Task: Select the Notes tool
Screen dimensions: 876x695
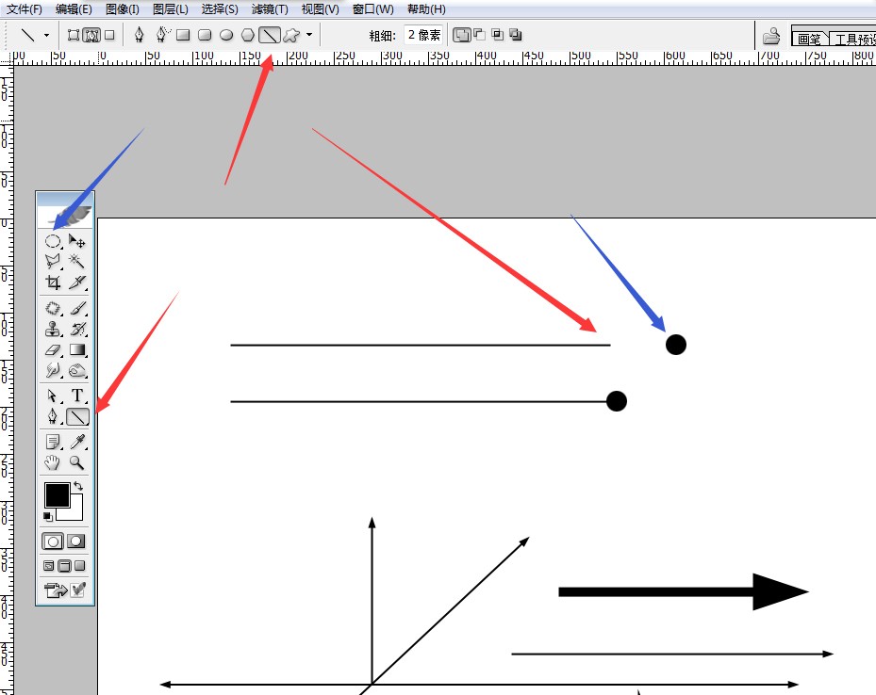Action: (53, 443)
